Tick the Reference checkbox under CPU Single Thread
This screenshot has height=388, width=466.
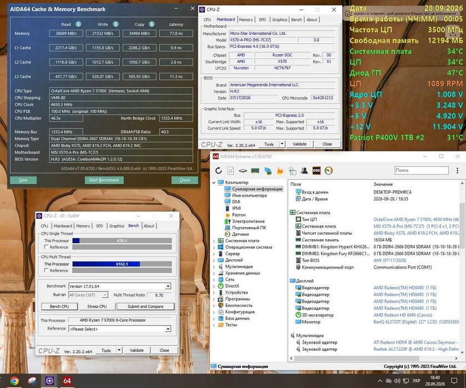click(x=46, y=247)
